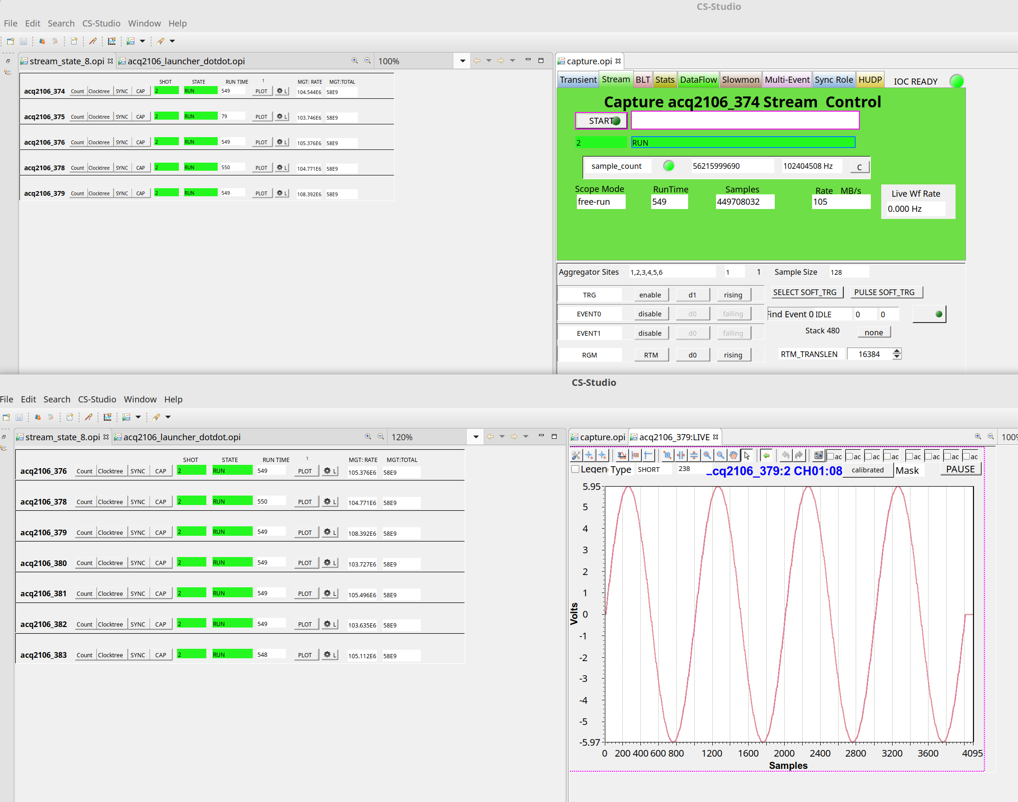Select the pan hand tool in plot toolbar
1018x802 pixels.
click(734, 455)
